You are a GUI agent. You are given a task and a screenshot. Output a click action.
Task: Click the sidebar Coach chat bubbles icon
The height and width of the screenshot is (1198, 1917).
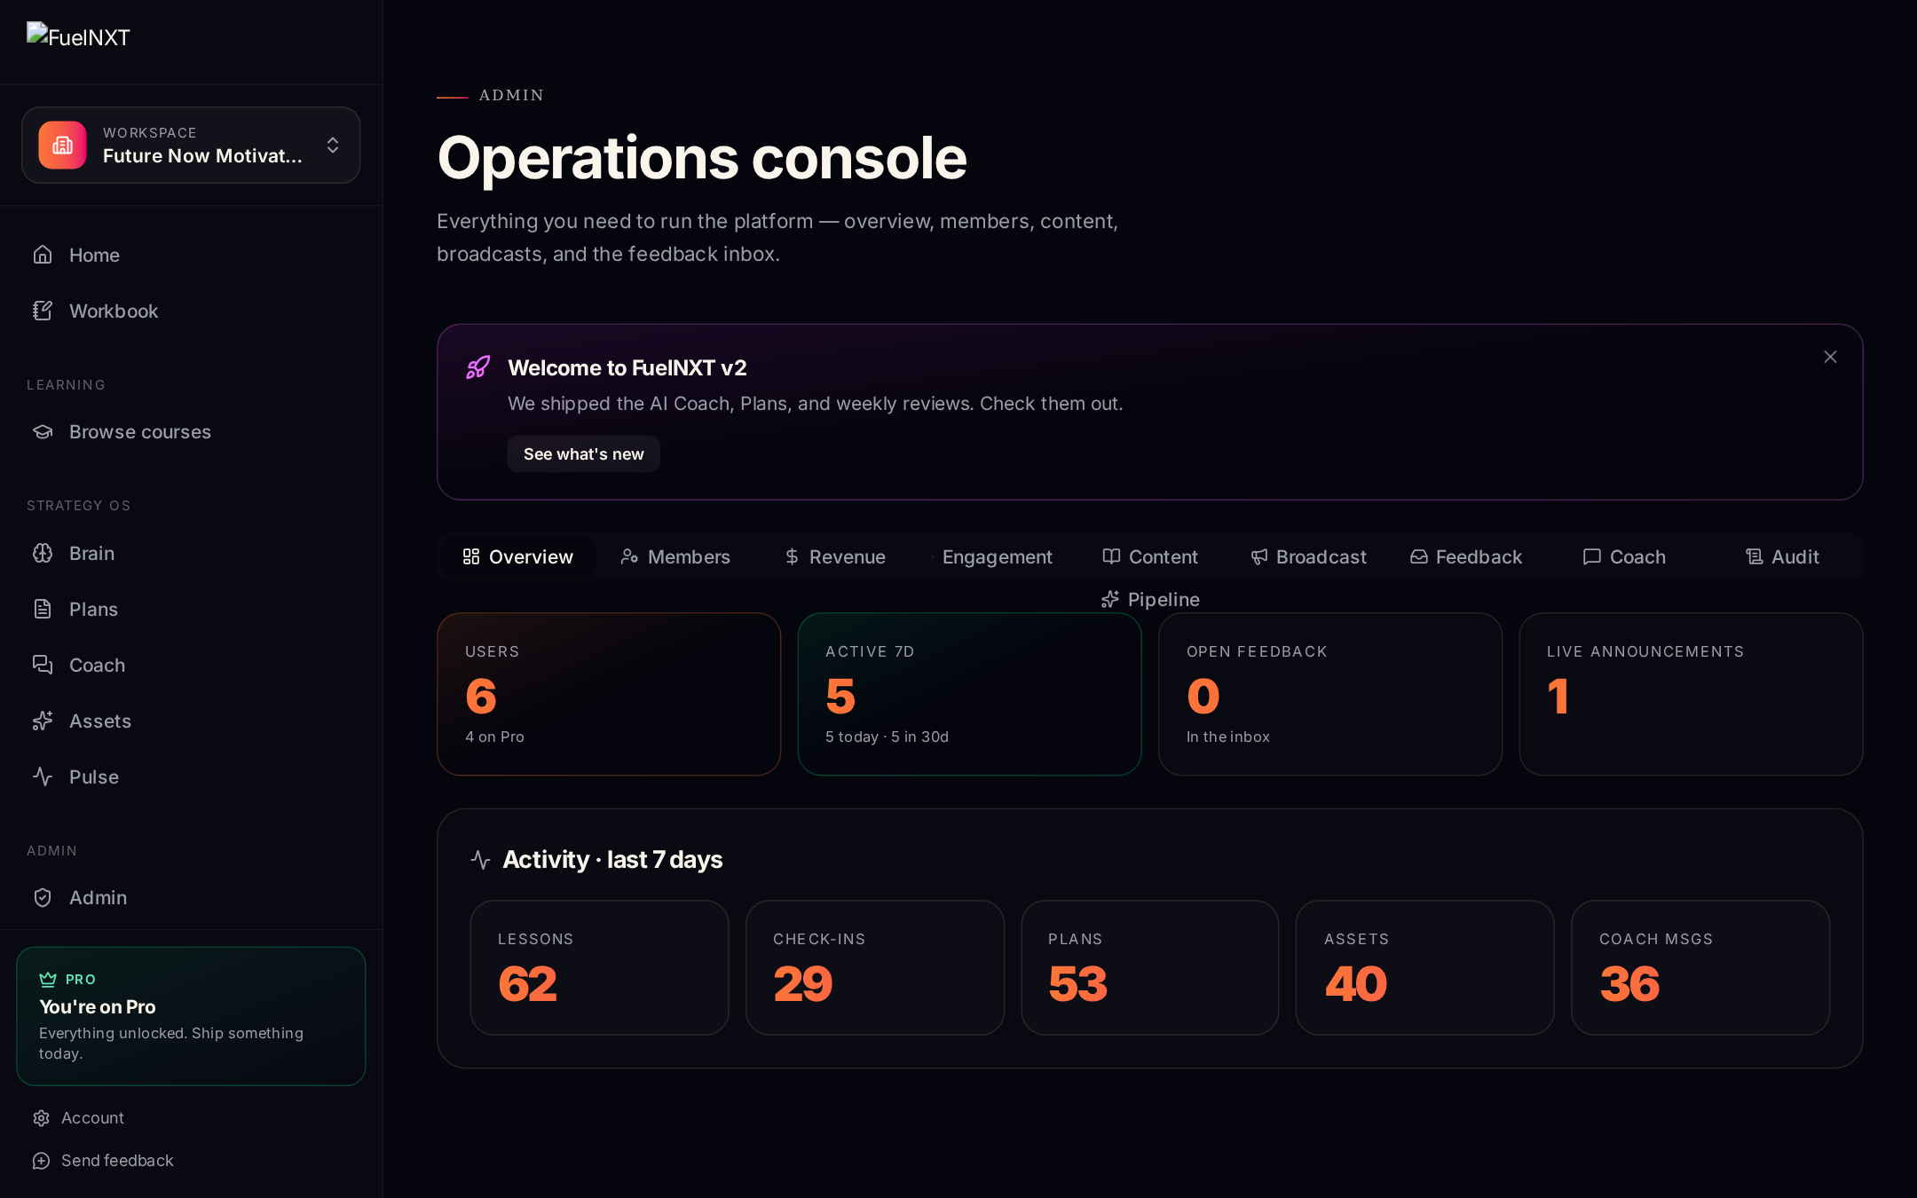click(43, 665)
